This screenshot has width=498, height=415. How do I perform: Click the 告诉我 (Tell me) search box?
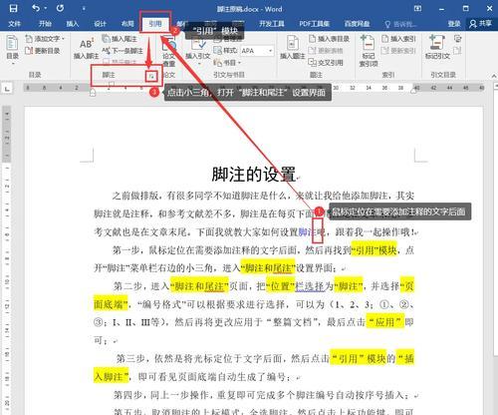point(401,24)
